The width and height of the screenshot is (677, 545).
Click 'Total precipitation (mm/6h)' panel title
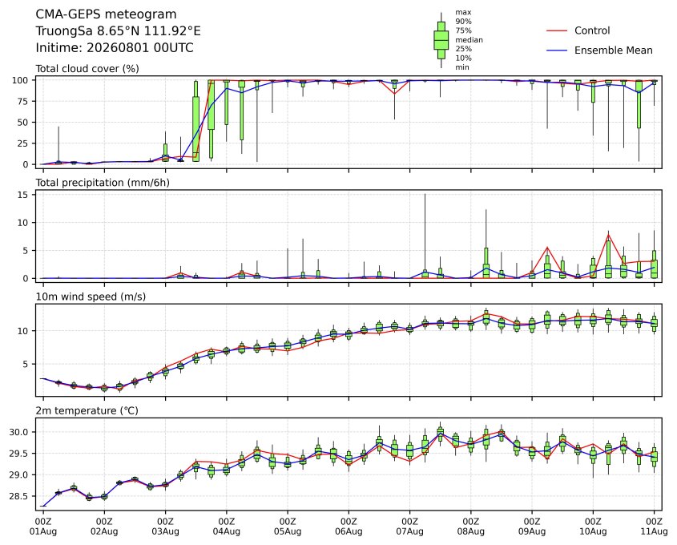[103, 183]
